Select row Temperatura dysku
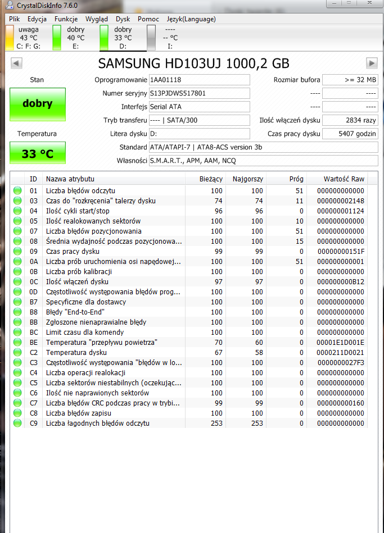The width and height of the screenshot is (384, 533). click(189, 353)
